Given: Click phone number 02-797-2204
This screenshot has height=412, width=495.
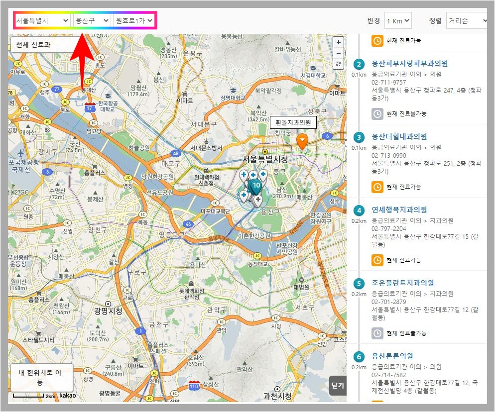Looking at the screenshot, I should tap(388, 229).
